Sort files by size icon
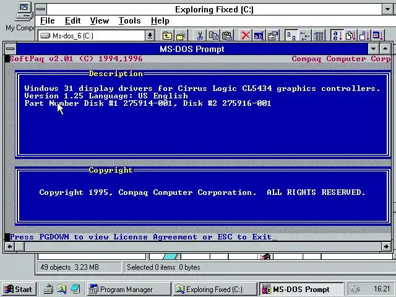The image size is (396, 297). [364, 36]
